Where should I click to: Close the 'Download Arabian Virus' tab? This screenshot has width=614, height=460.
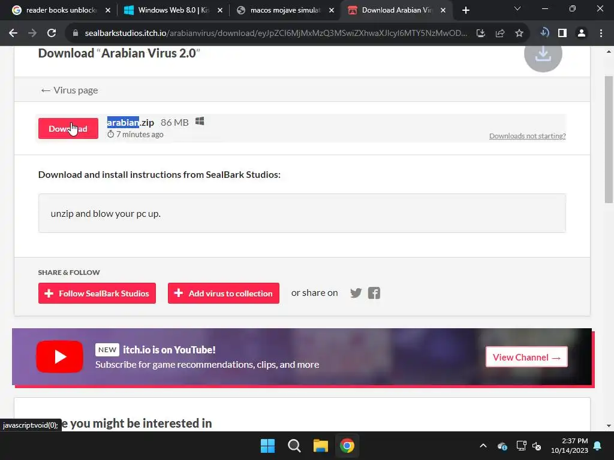click(443, 10)
